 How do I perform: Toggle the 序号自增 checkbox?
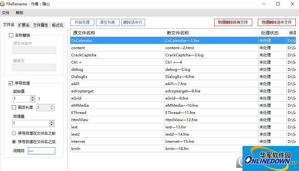[x=11, y=83]
